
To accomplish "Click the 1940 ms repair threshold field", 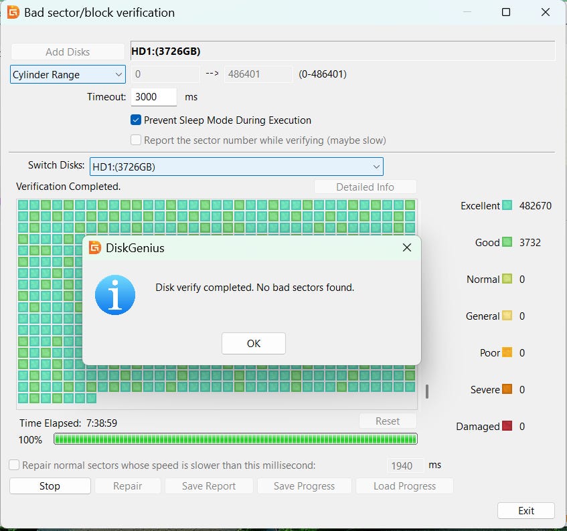I will (x=406, y=465).
